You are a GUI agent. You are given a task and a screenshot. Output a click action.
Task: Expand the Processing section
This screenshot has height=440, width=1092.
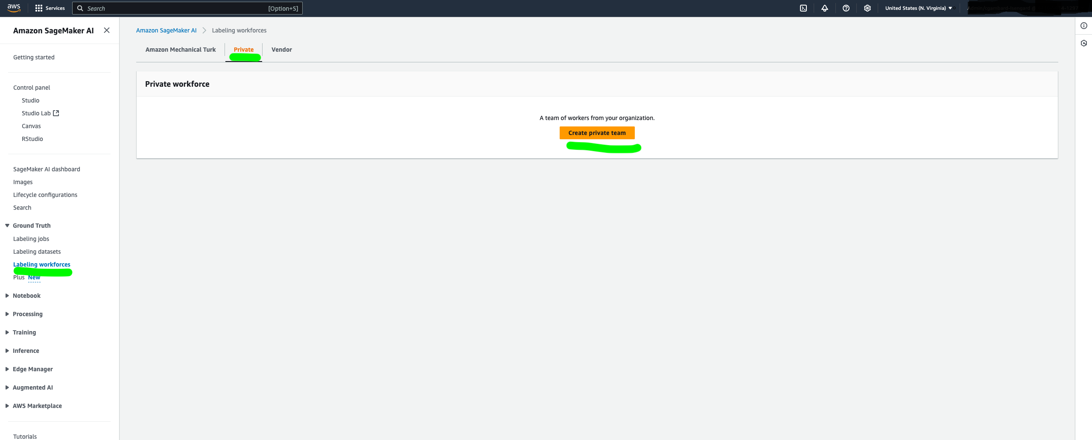pos(7,314)
